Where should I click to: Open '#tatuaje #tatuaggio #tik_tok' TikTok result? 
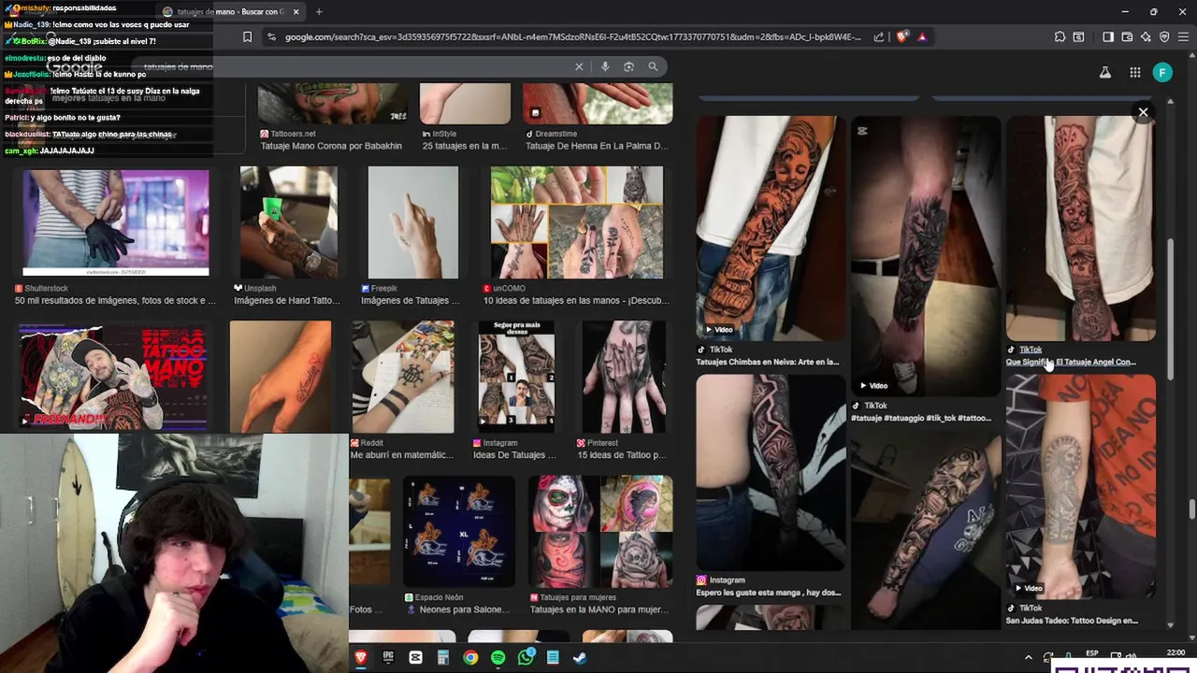pyautogui.click(x=921, y=418)
